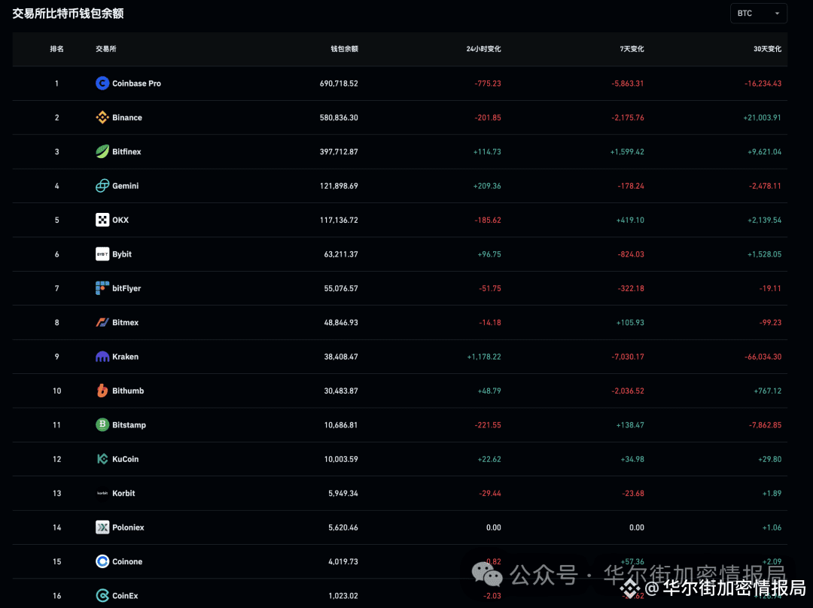The height and width of the screenshot is (608, 813).
Task: Select 7-day change value -5,863.31
Action: pos(627,84)
